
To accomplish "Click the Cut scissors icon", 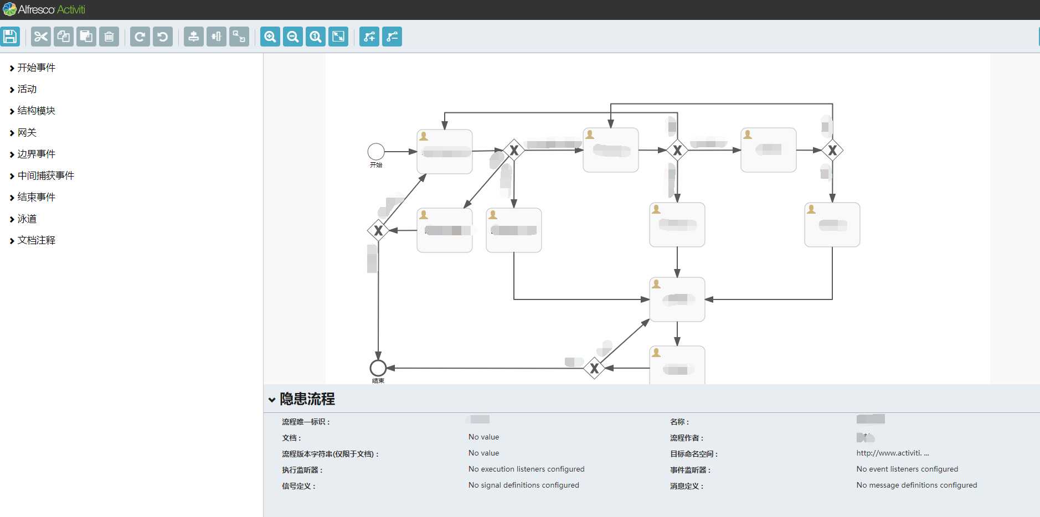I will pos(41,37).
